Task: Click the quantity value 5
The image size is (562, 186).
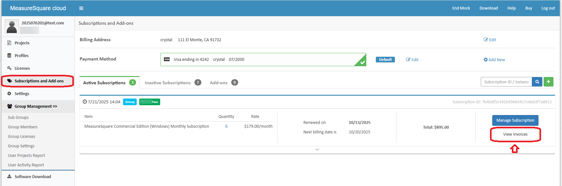Action: coord(226,126)
